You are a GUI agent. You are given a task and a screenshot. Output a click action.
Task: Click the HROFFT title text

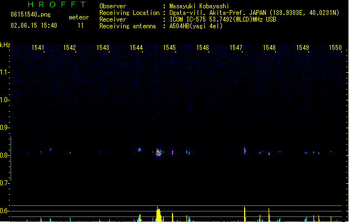[x=57, y=4]
